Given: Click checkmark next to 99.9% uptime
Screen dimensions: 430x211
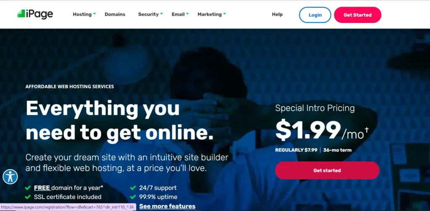Looking at the screenshot, I should tap(133, 197).
